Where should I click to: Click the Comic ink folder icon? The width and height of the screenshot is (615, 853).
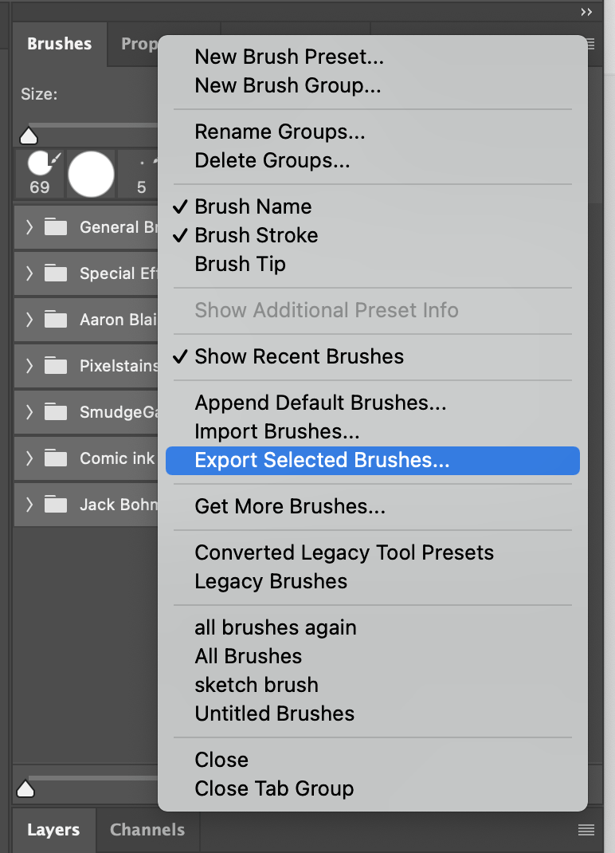[x=55, y=458]
